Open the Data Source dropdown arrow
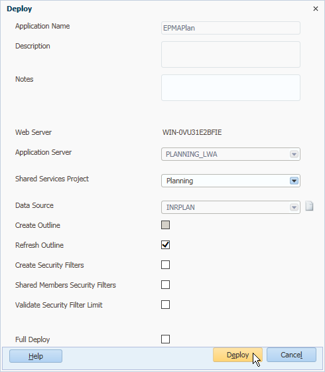Image resolution: width=325 pixels, height=372 pixels. pos(294,207)
